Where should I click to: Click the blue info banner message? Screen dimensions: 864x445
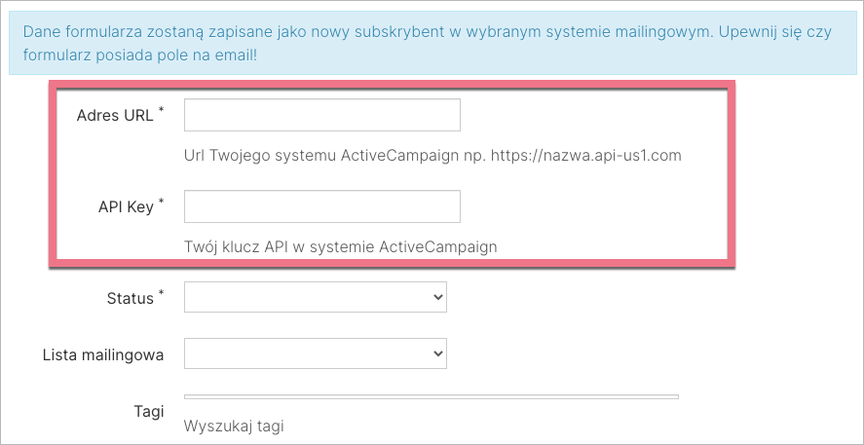[431, 43]
